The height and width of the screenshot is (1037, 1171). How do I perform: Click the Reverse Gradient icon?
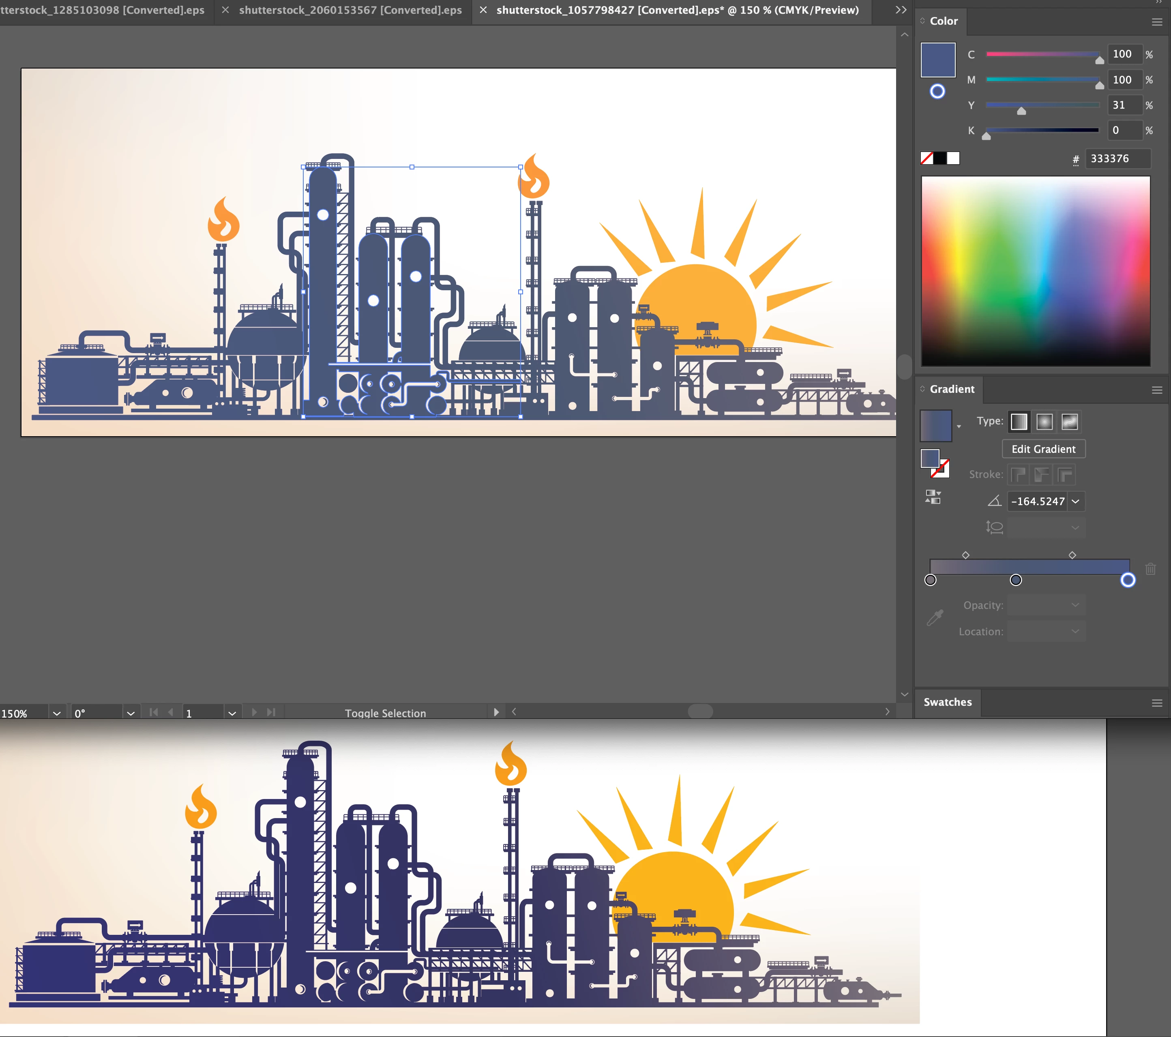pos(933,497)
